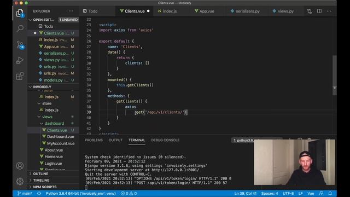Open the Problems panel tab

(x=94, y=140)
